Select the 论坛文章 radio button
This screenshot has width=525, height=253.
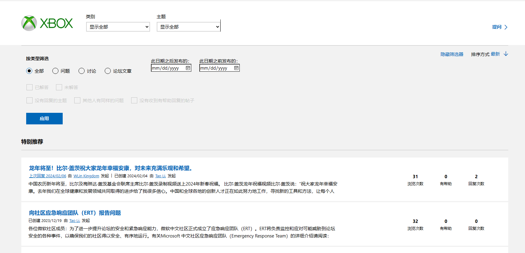(x=108, y=71)
